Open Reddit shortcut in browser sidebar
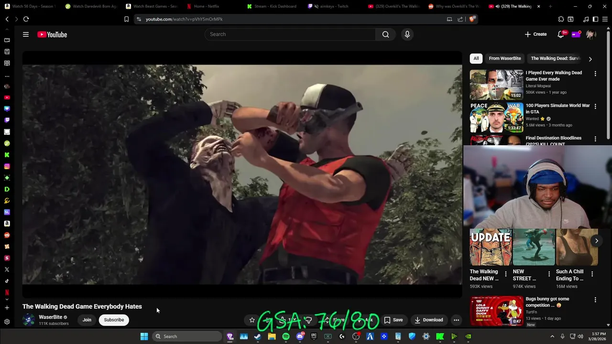The width and height of the screenshot is (612, 344). pos(7,235)
